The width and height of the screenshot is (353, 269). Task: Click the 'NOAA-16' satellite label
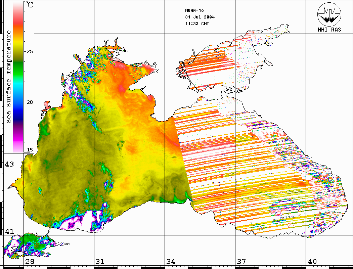tap(194, 10)
